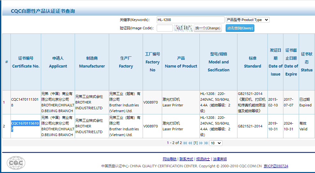
Task: Go to next page pagination icon
Action: coord(201,143)
